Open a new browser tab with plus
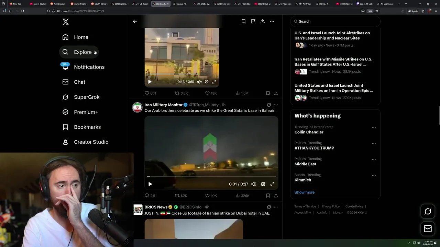This screenshot has height=247, width=440. (x=399, y=4)
